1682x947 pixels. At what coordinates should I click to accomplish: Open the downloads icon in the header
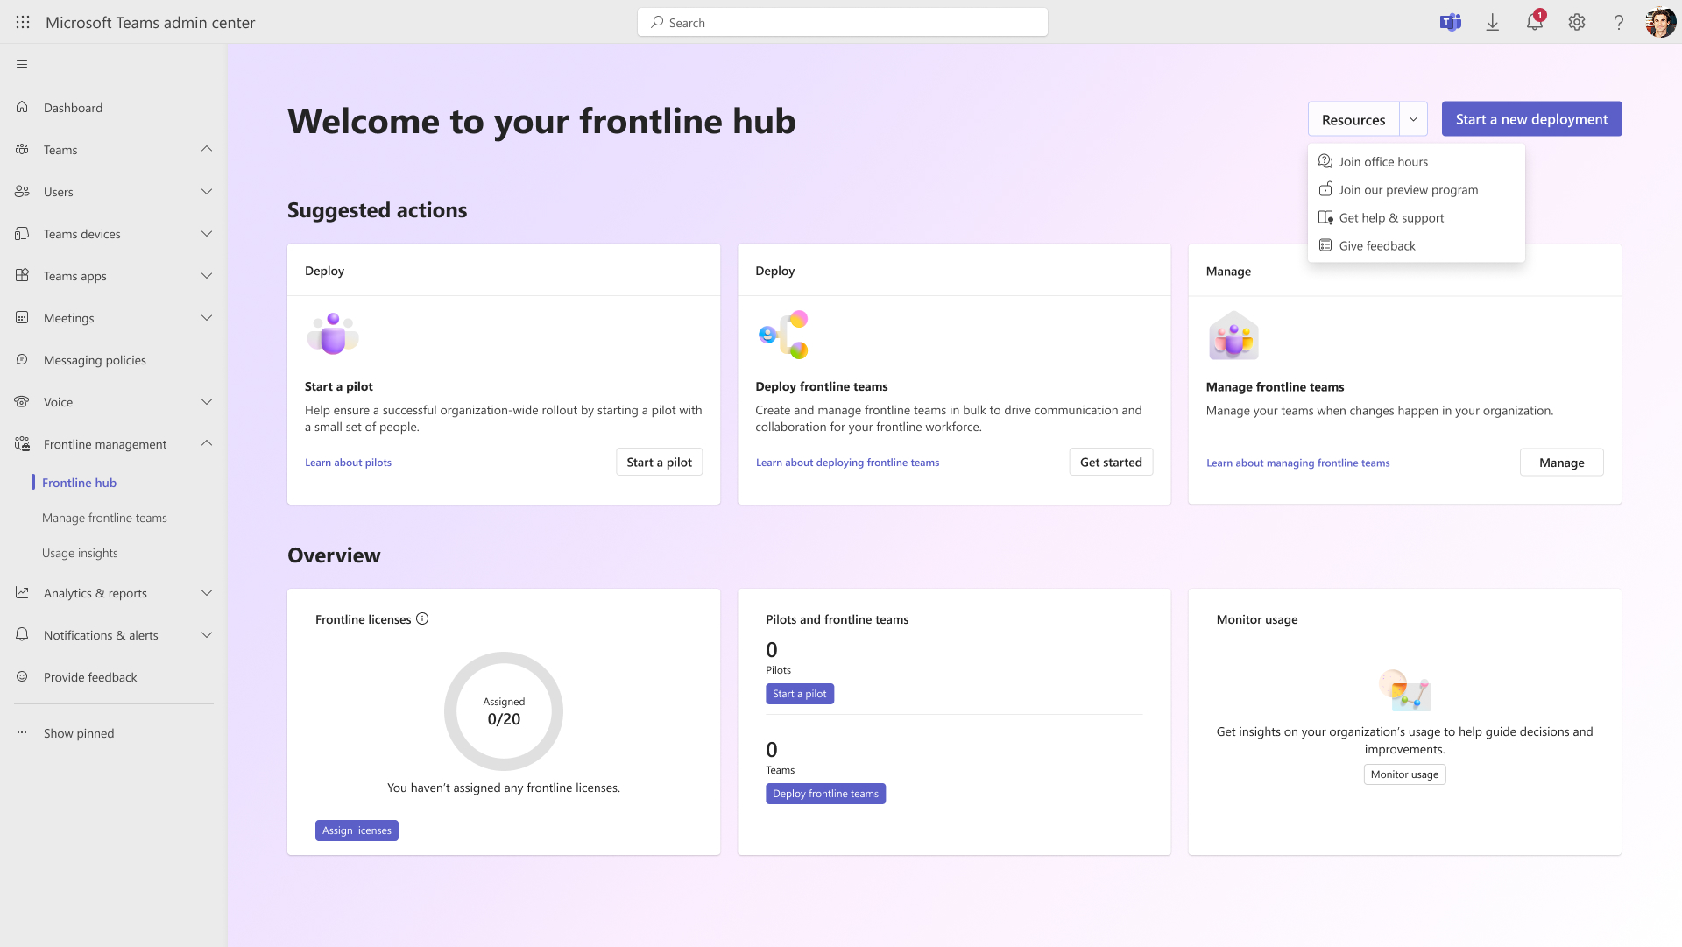(1493, 22)
